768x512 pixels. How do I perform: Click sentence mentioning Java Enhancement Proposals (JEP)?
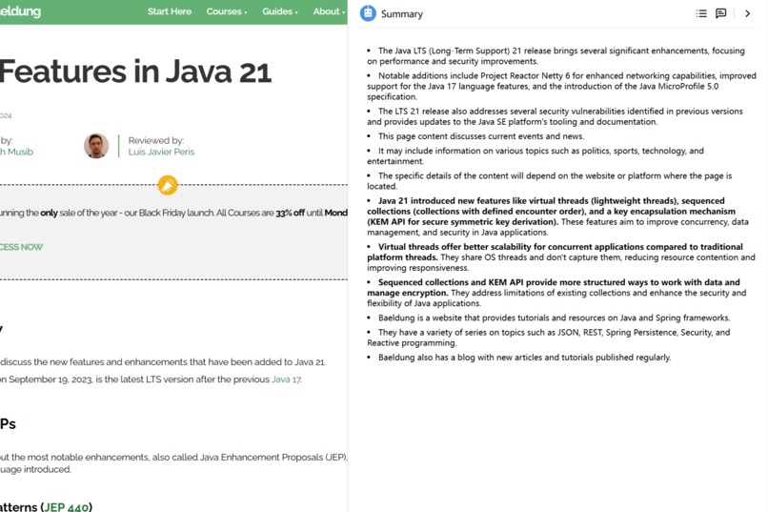173,463
